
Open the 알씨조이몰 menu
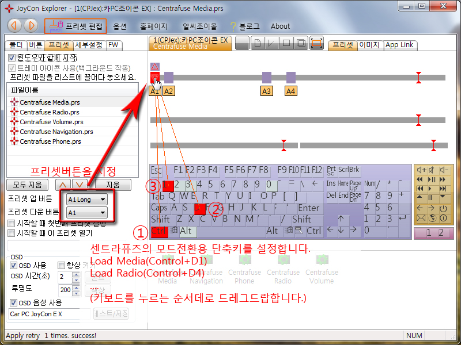pos(199,26)
